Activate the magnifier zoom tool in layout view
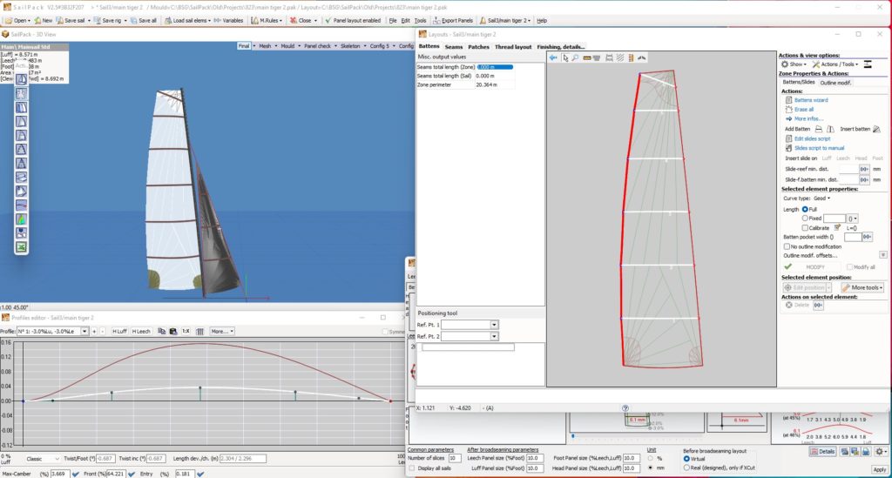This screenshot has width=892, height=478. 575,57
